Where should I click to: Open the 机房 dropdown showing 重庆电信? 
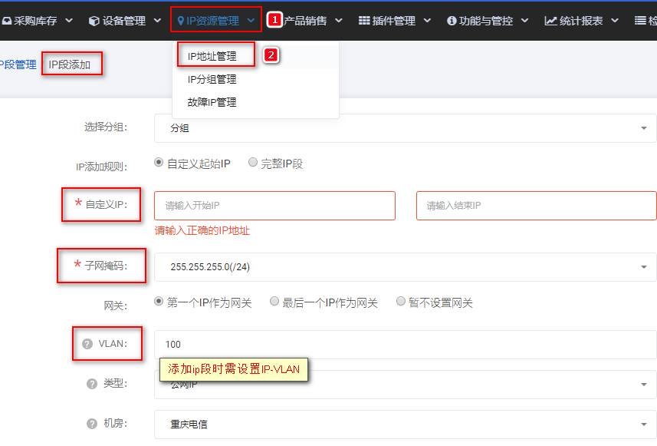click(x=406, y=425)
